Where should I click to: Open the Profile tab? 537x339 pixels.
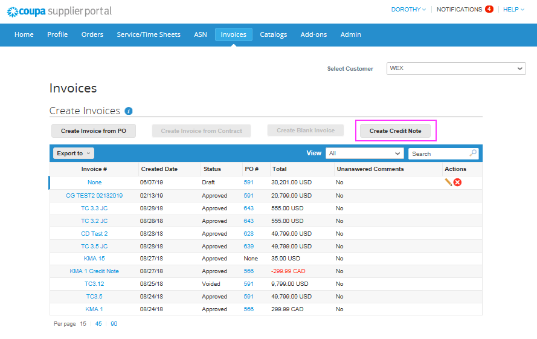[57, 34]
